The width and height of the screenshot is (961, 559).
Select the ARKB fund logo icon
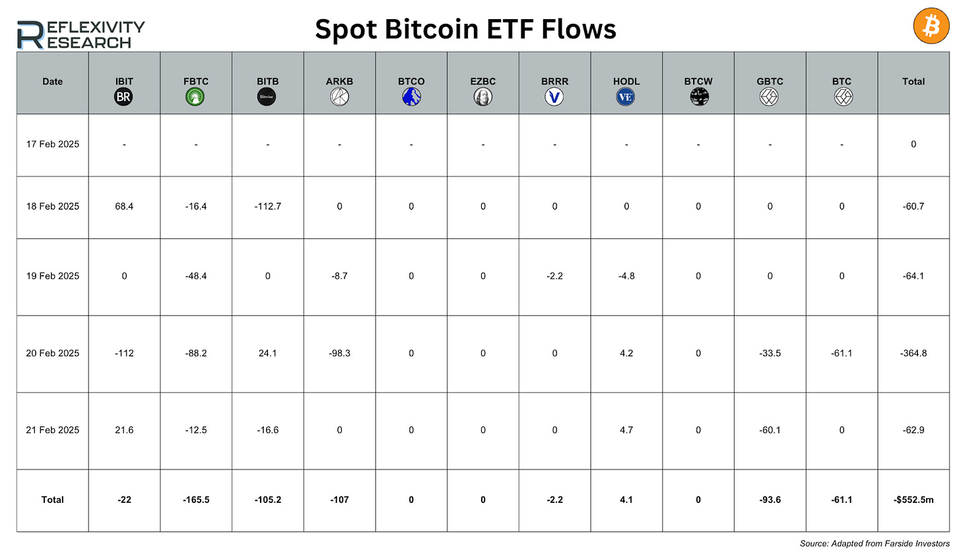pos(339,97)
